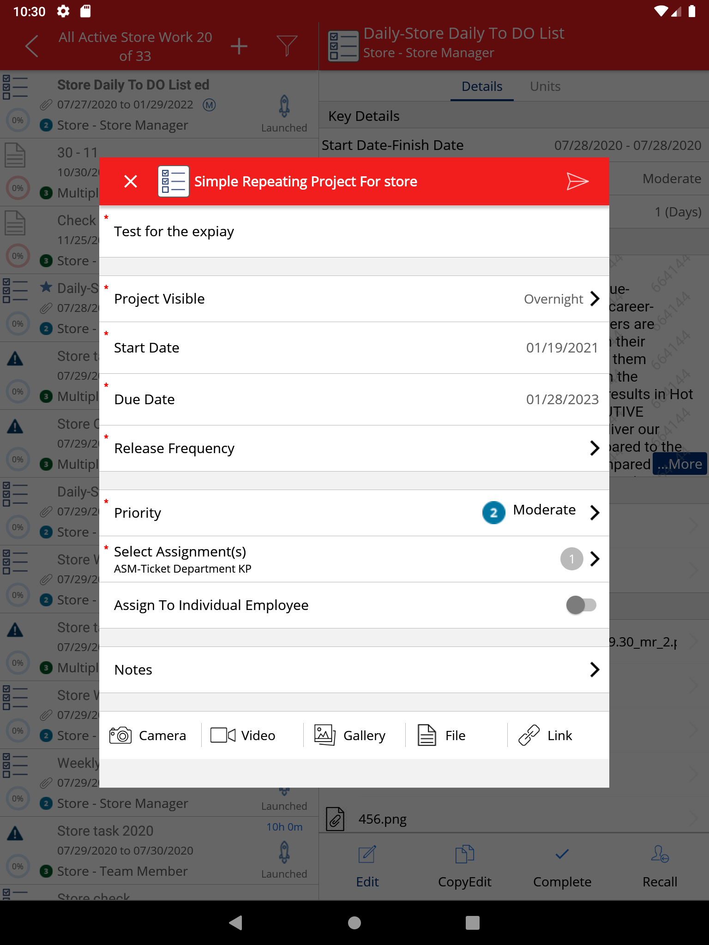Viewport: 709px width, 945px height.
Task: Edit the Due Date 01/28/2023
Action: click(x=354, y=399)
